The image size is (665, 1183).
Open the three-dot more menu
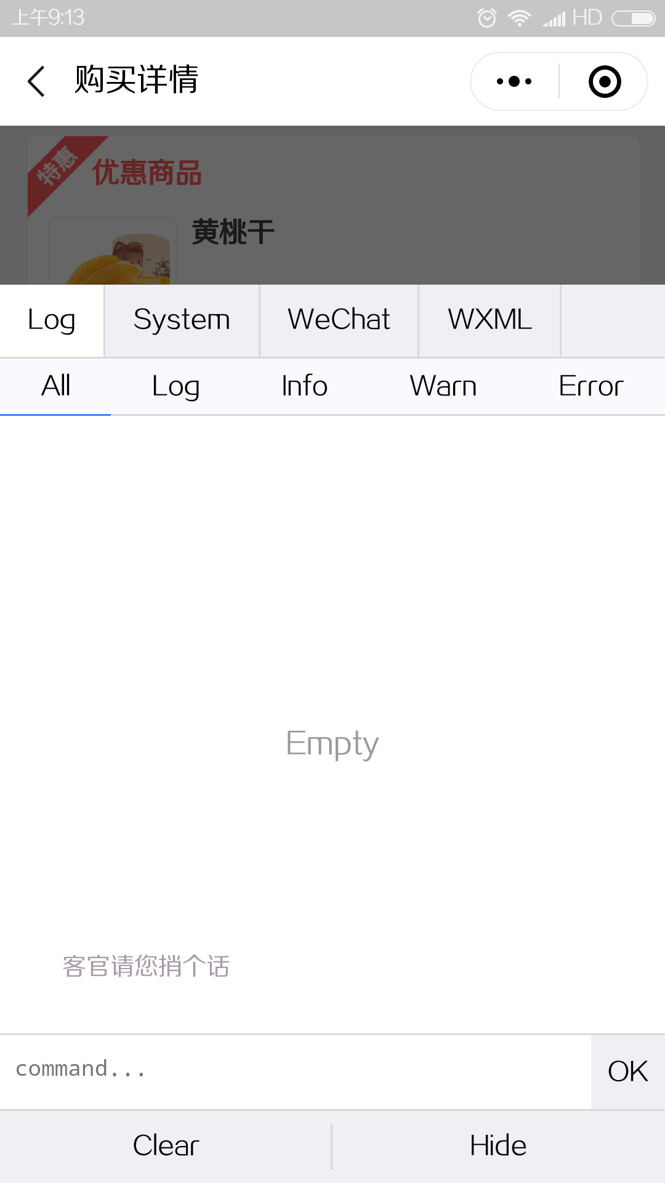tap(514, 81)
